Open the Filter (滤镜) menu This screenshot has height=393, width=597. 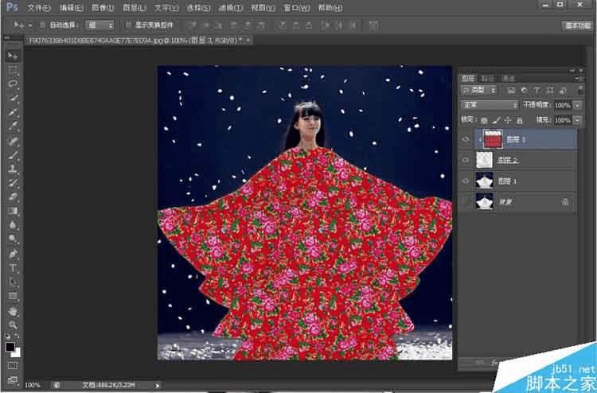click(x=230, y=8)
